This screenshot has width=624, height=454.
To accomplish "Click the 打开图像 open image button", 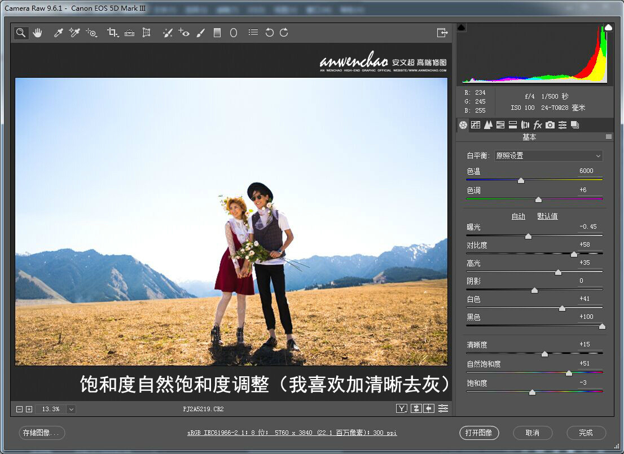I will [479, 433].
